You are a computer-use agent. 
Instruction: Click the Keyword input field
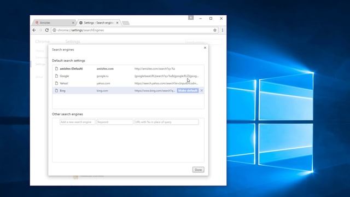point(115,122)
